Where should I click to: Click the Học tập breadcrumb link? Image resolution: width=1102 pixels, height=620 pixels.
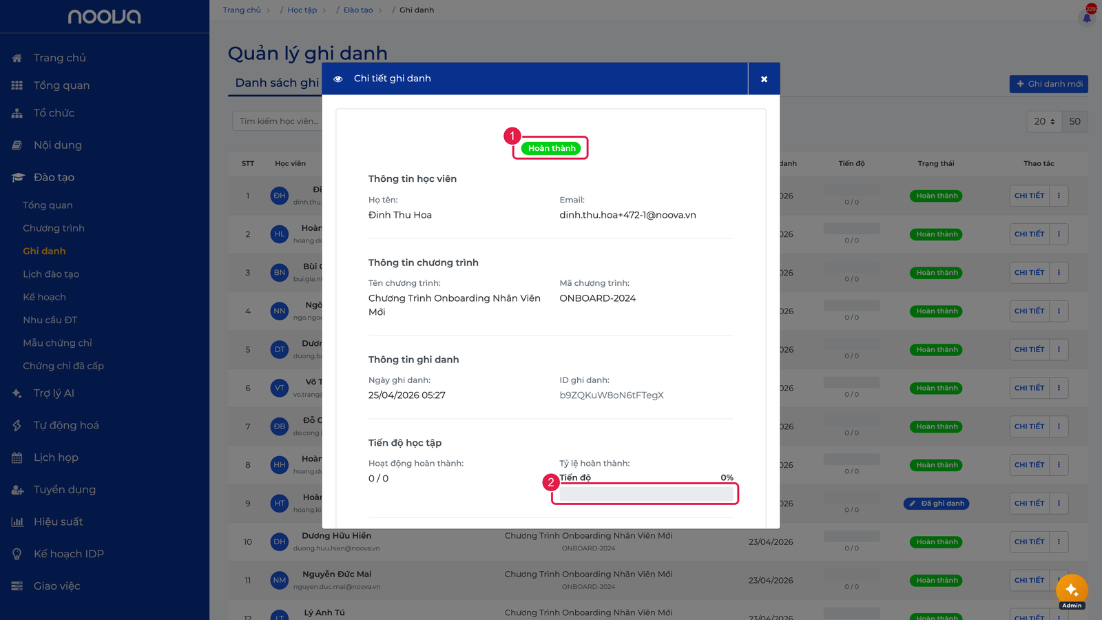pyautogui.click(x=302, y=10)
